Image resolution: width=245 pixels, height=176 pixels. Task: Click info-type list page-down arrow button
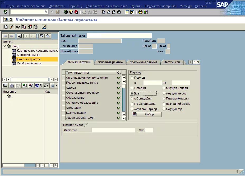[124, 118]
